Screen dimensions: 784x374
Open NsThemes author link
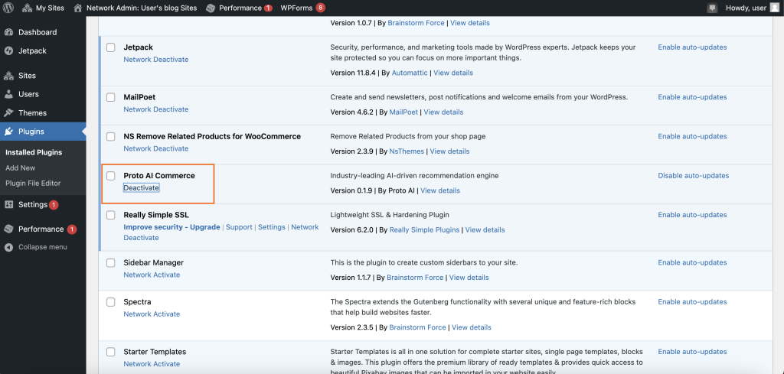coord(407,151)
